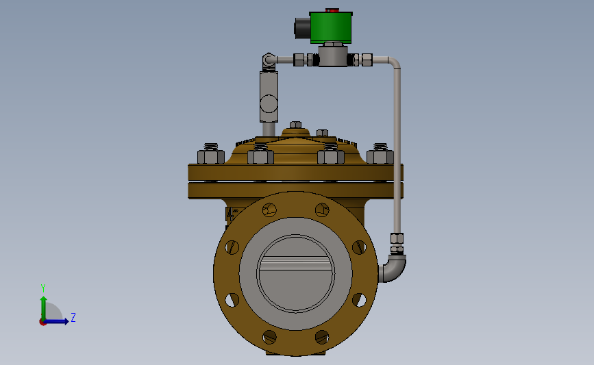Pick the brass front flange face
The image size is (594, 365).
pyautogui.click(x=225, y=273)
